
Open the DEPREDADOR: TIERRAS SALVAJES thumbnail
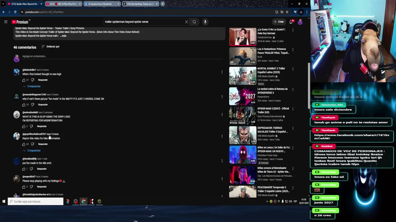pyautogui.click(x=243, y=135)
